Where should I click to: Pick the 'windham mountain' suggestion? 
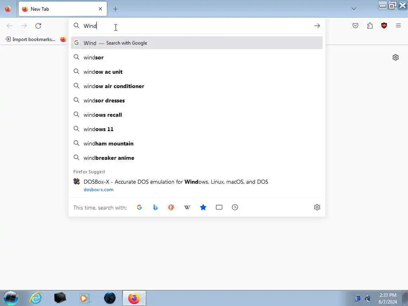coord(197,143)
